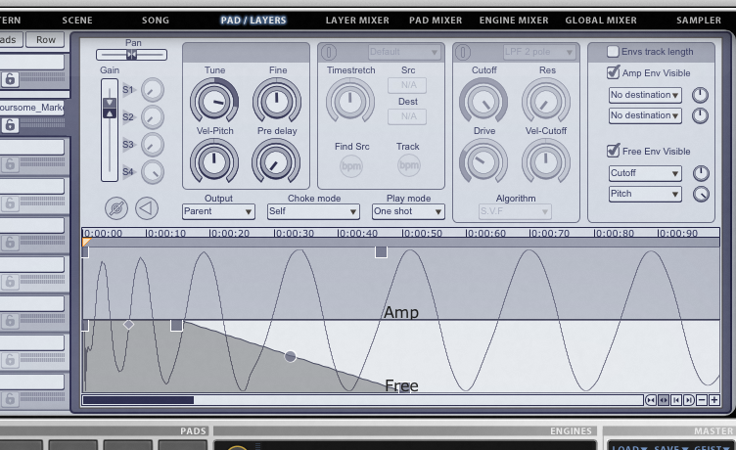Click the zoom out minus icon
The height and width of the screenshot is (450, 736).
click(702, 400)
